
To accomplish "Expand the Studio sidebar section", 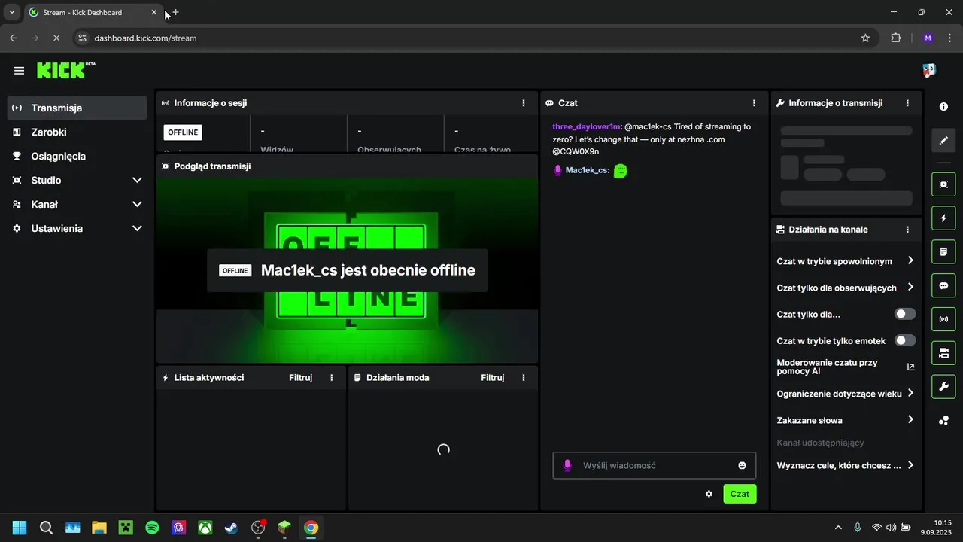I will pyautogui.click(x=77, y=180).
